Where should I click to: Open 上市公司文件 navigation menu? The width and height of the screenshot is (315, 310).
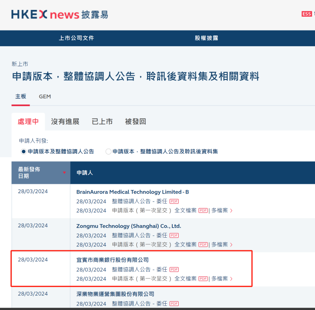[76, 38]
